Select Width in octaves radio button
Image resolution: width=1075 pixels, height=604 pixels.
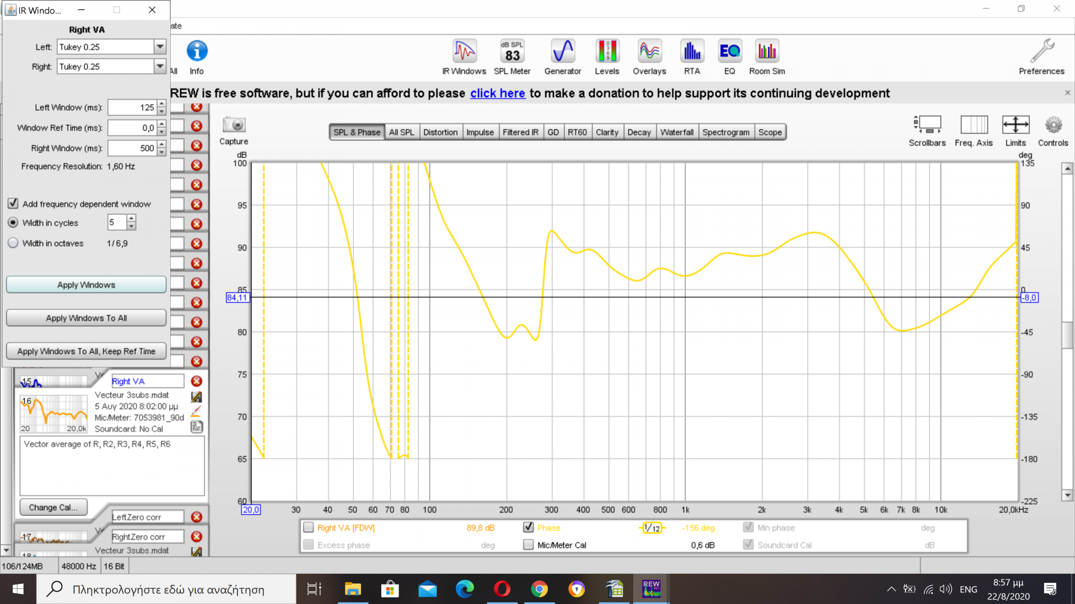point(13,243)
